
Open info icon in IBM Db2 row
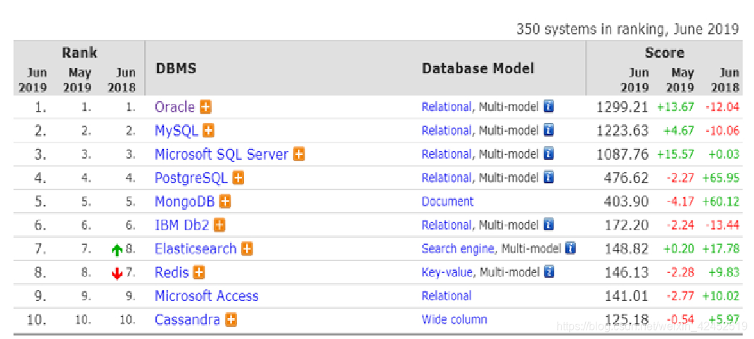tap(549, 225)
